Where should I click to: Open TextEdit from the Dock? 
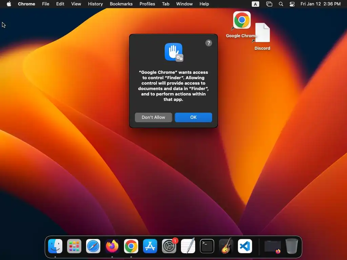coord(188,246)
